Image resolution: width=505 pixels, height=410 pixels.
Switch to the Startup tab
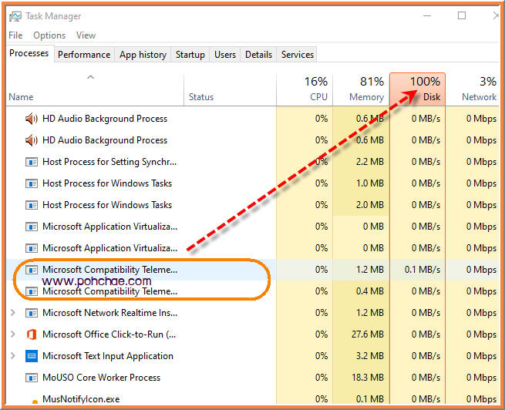190,55
